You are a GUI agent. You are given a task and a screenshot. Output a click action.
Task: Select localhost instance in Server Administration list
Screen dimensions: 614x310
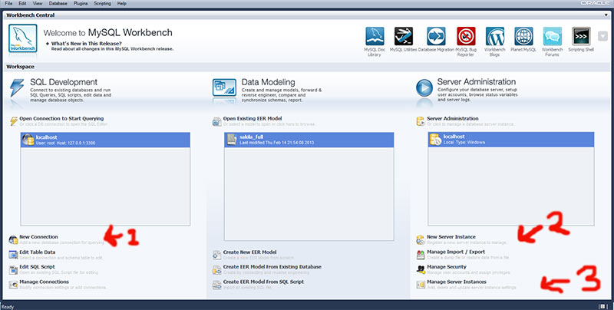511,140
